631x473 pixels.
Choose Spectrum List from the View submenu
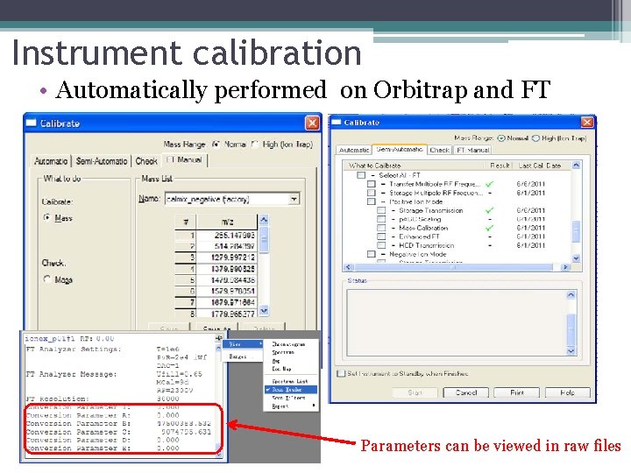[x=290, y=381]
